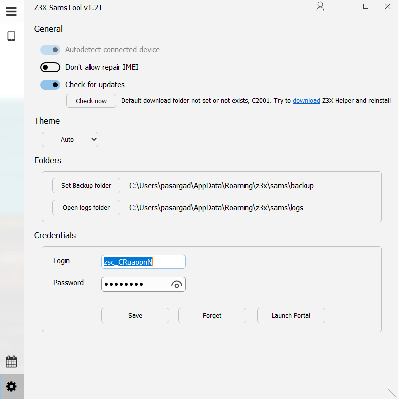Click the user account icon in the title bar
Screen dimensions: 398x399
point(320,7)
